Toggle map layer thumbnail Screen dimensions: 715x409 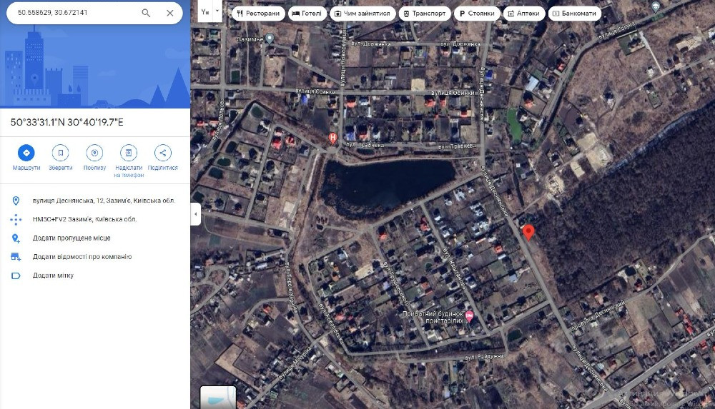click(218, 397)
